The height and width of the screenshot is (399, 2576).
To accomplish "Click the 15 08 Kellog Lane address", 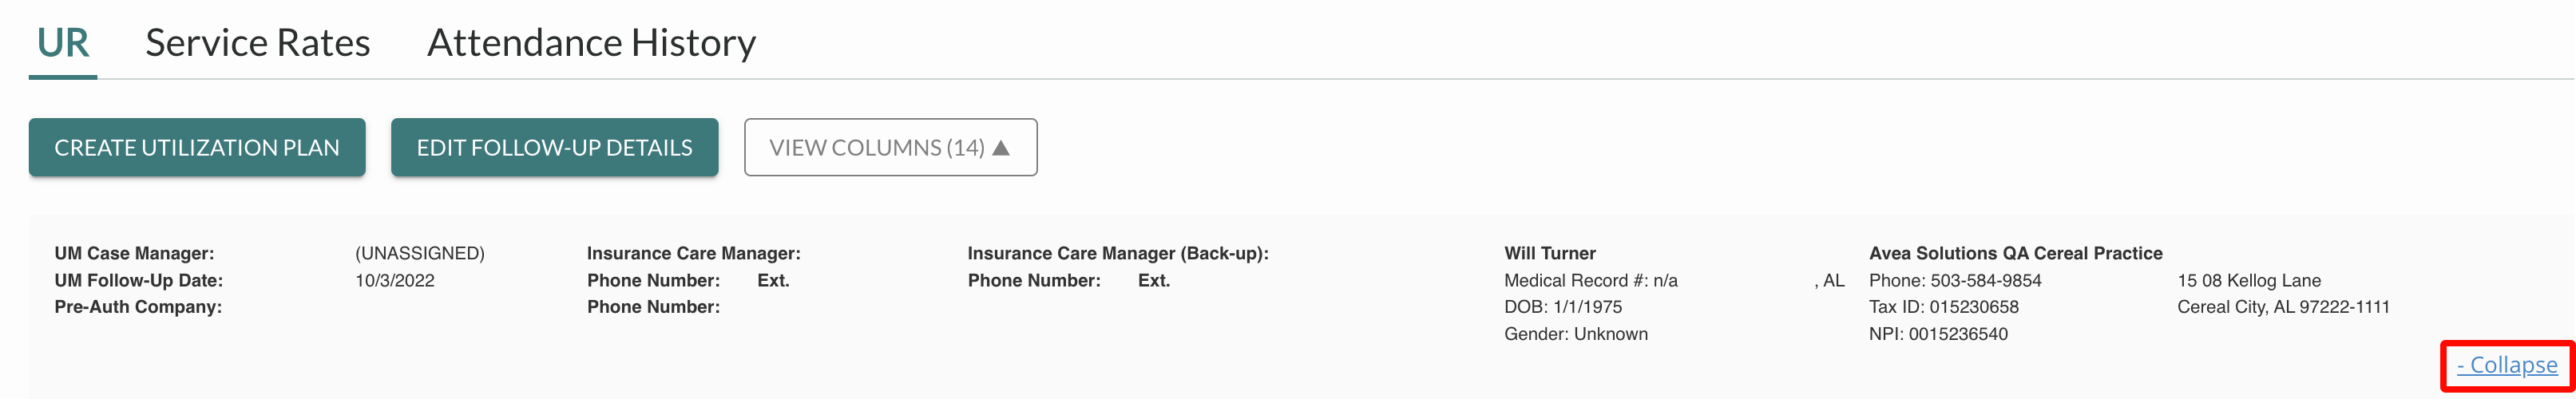I will 2249,281.
